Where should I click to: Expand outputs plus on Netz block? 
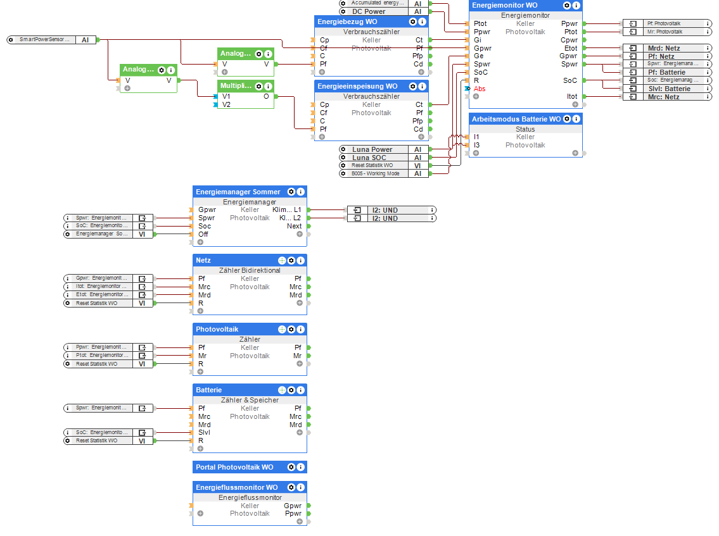(300, 303)
